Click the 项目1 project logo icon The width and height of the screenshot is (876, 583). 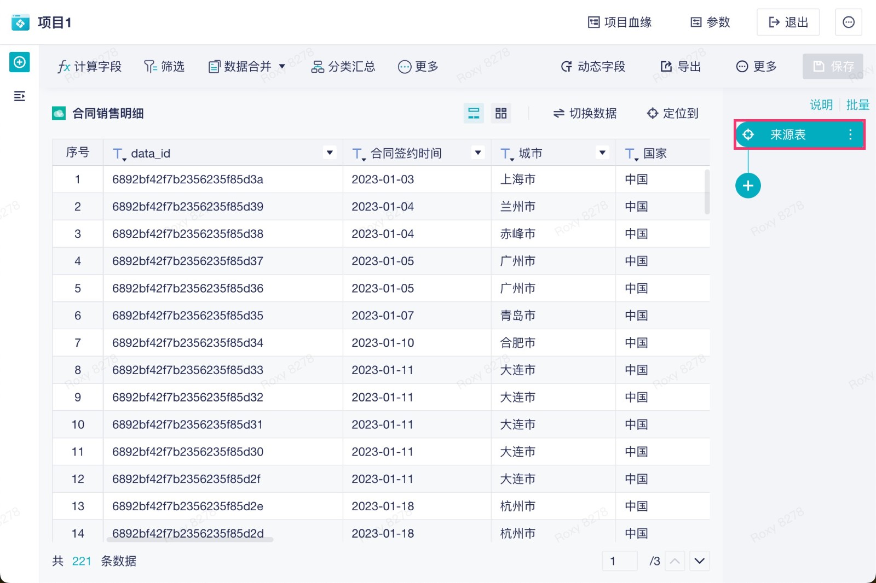pyautogui.click(x=20, y=22)
